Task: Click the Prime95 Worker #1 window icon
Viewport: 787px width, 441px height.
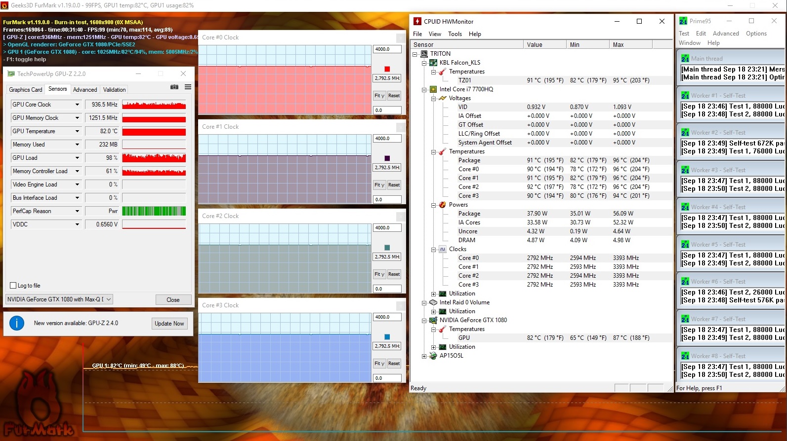Action: tap(685, 95)
